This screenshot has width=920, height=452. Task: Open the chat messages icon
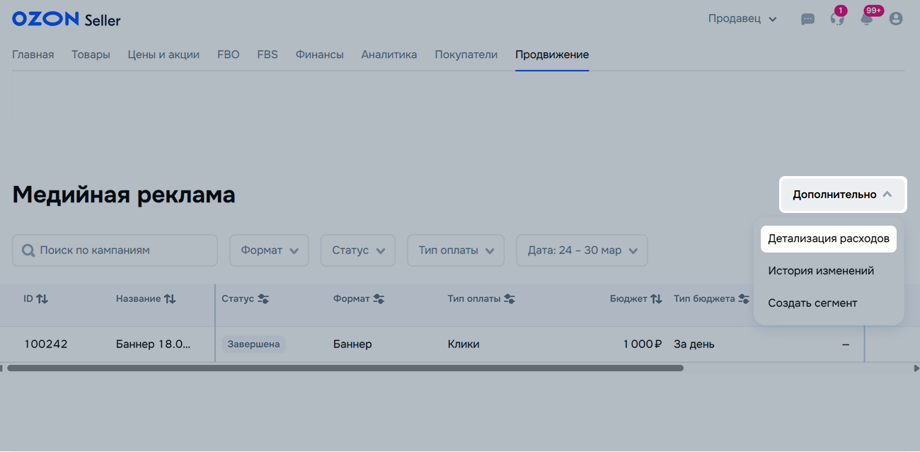tap(807, 19)
